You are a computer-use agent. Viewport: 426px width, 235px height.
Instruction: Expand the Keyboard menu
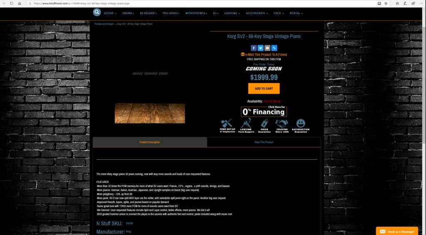tap(149, 13)
